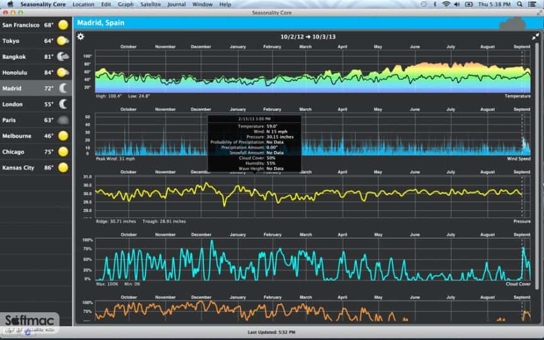
Task: Click Honolulu partly sunny weather icon
Action: 63,72
